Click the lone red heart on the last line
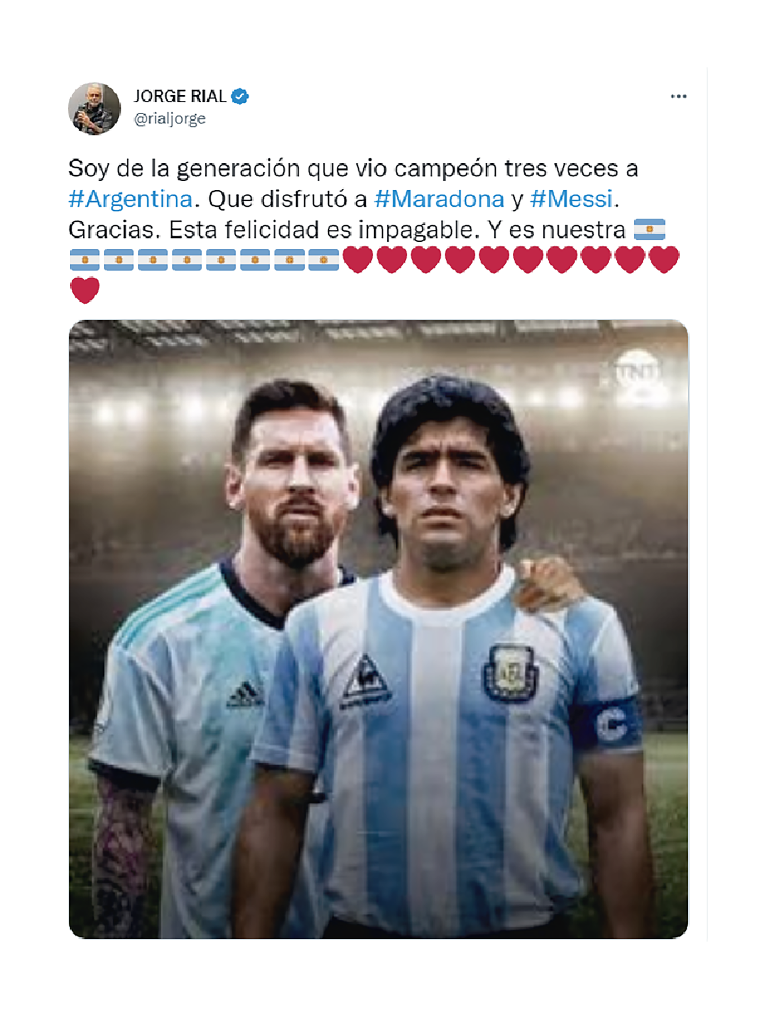This screenshot has width=765, height=1009. (85, 290)
